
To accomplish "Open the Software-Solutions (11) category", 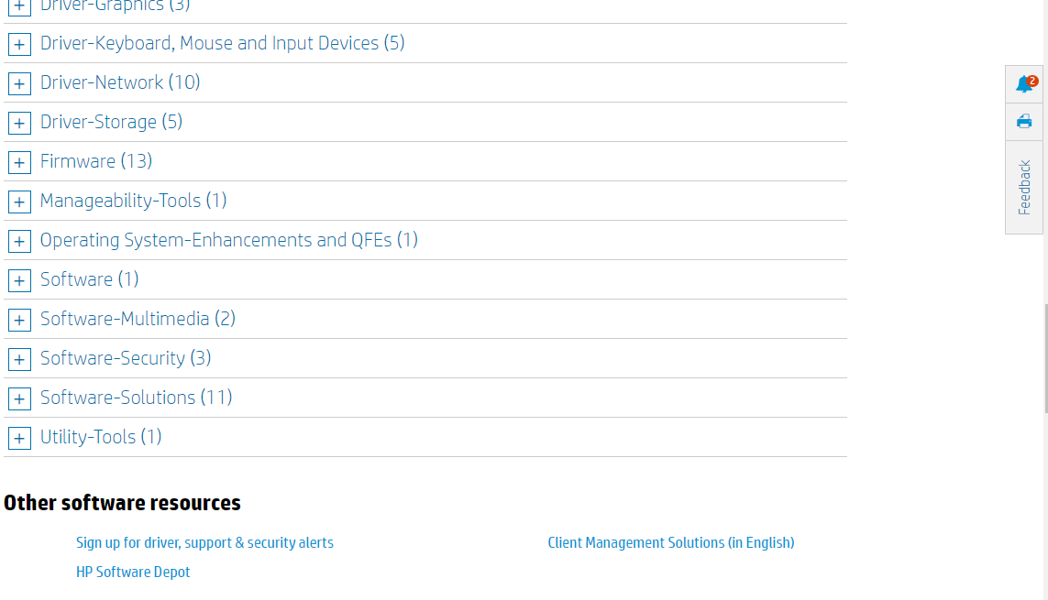I will pos(136,398).
